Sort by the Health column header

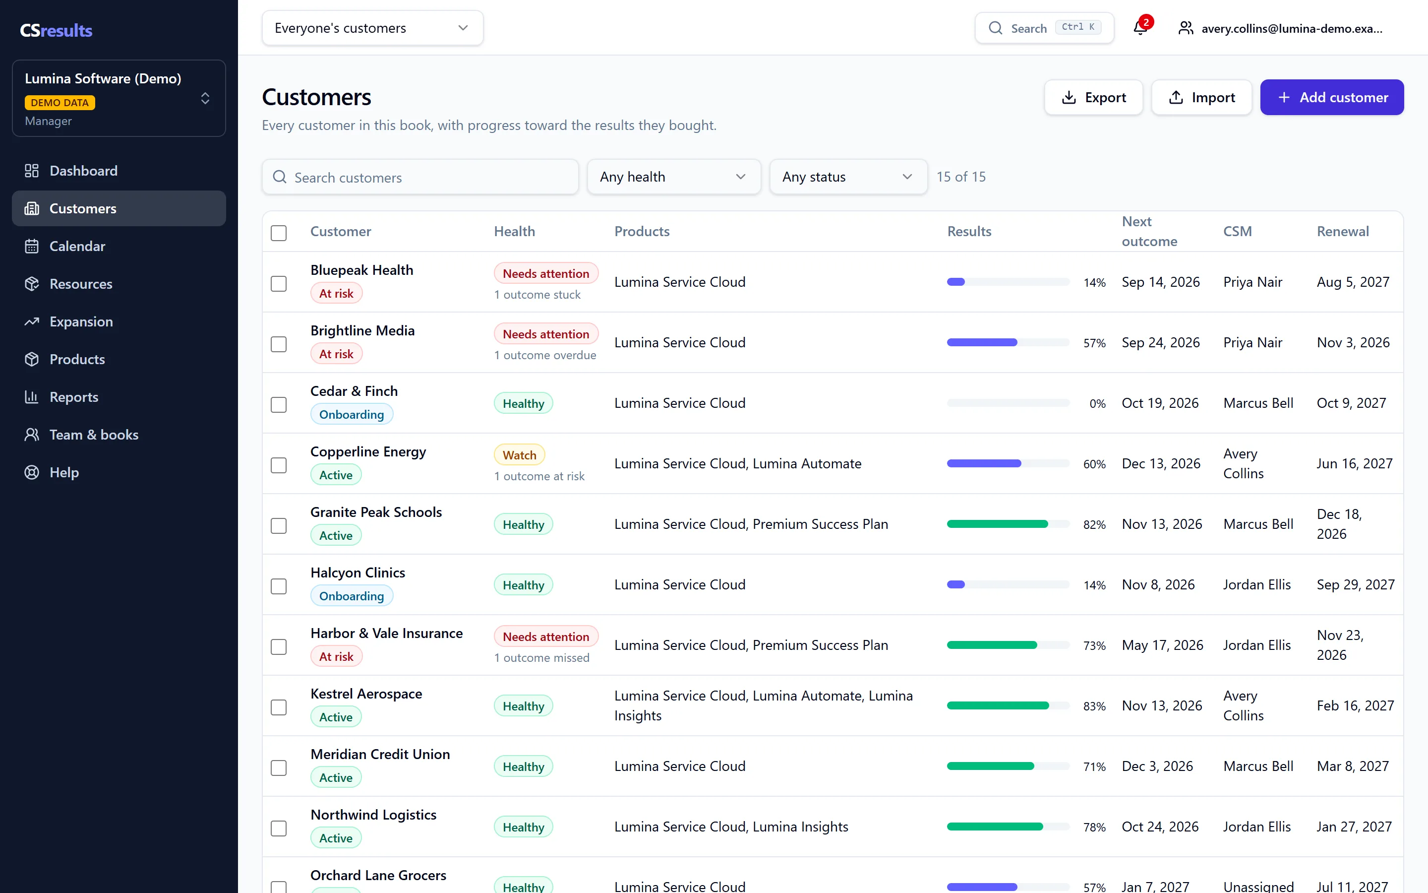(514, 232)
